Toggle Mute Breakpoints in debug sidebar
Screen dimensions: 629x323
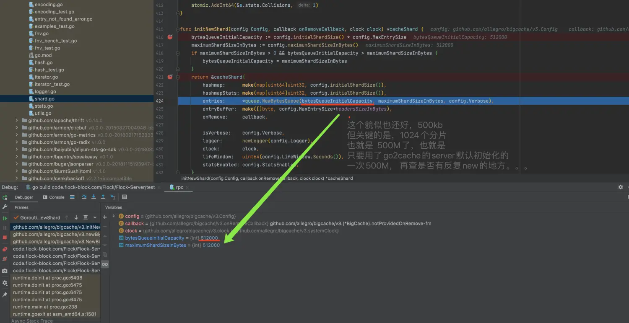[5, 259]
